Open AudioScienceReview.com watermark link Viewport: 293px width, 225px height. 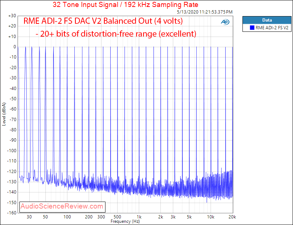point(62,206)
